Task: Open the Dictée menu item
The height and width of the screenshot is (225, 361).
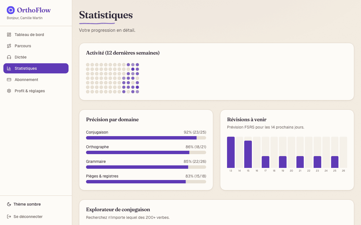Action: point(36,57)
